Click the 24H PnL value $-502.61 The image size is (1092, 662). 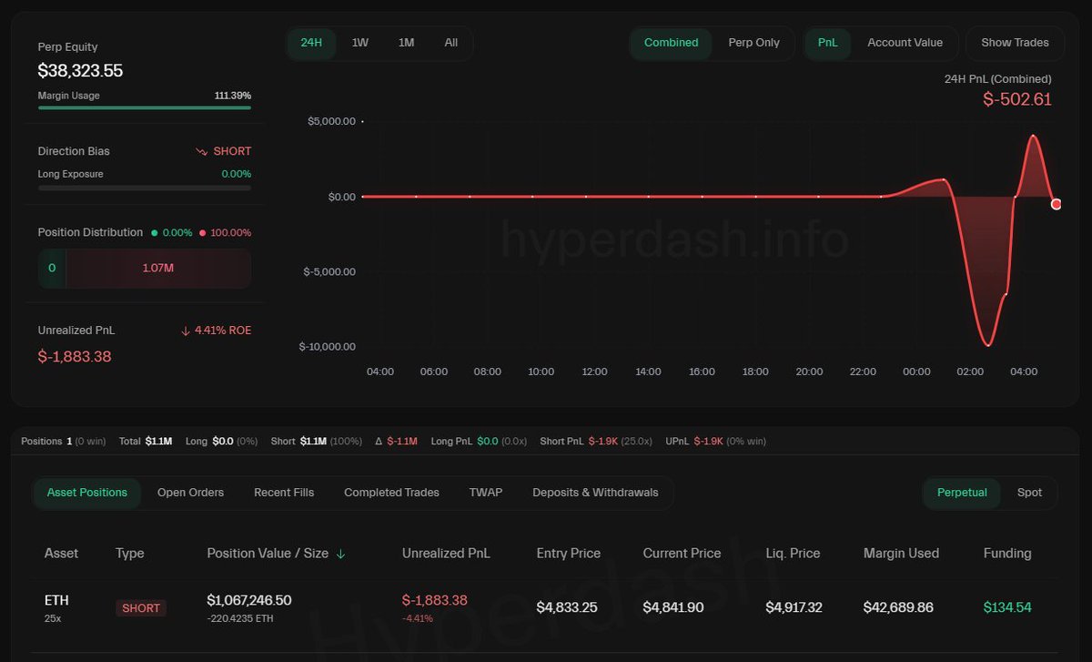point(1017,99)
